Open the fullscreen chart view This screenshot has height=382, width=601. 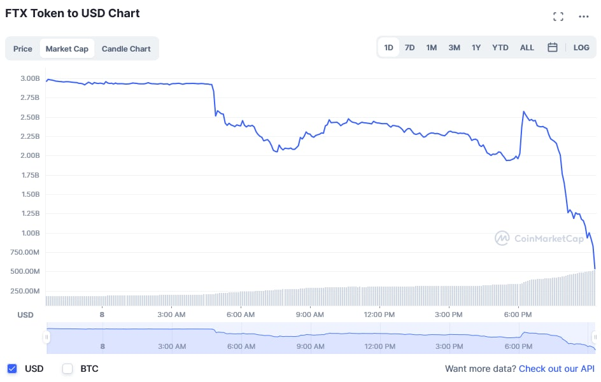coord(558,17)
